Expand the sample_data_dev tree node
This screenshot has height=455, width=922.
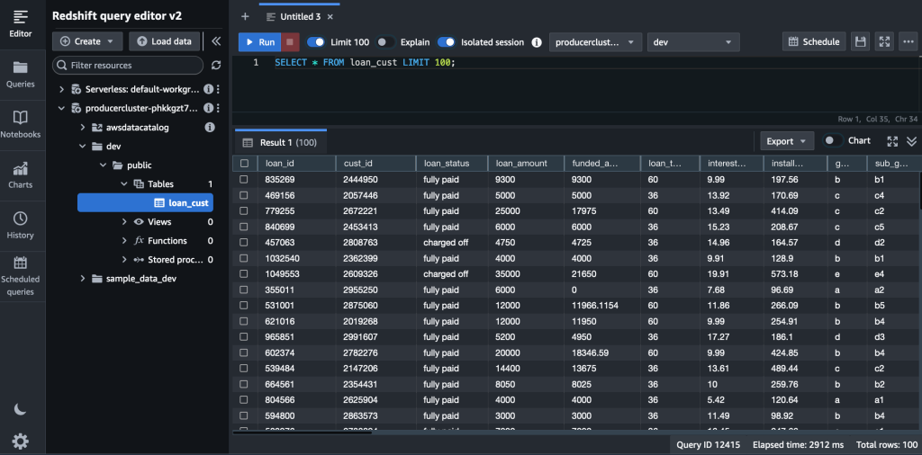84,279
